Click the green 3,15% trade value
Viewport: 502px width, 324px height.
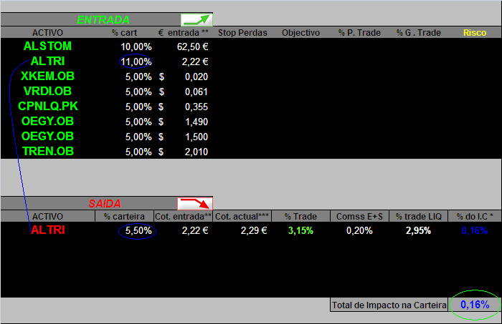pos(300,231)
